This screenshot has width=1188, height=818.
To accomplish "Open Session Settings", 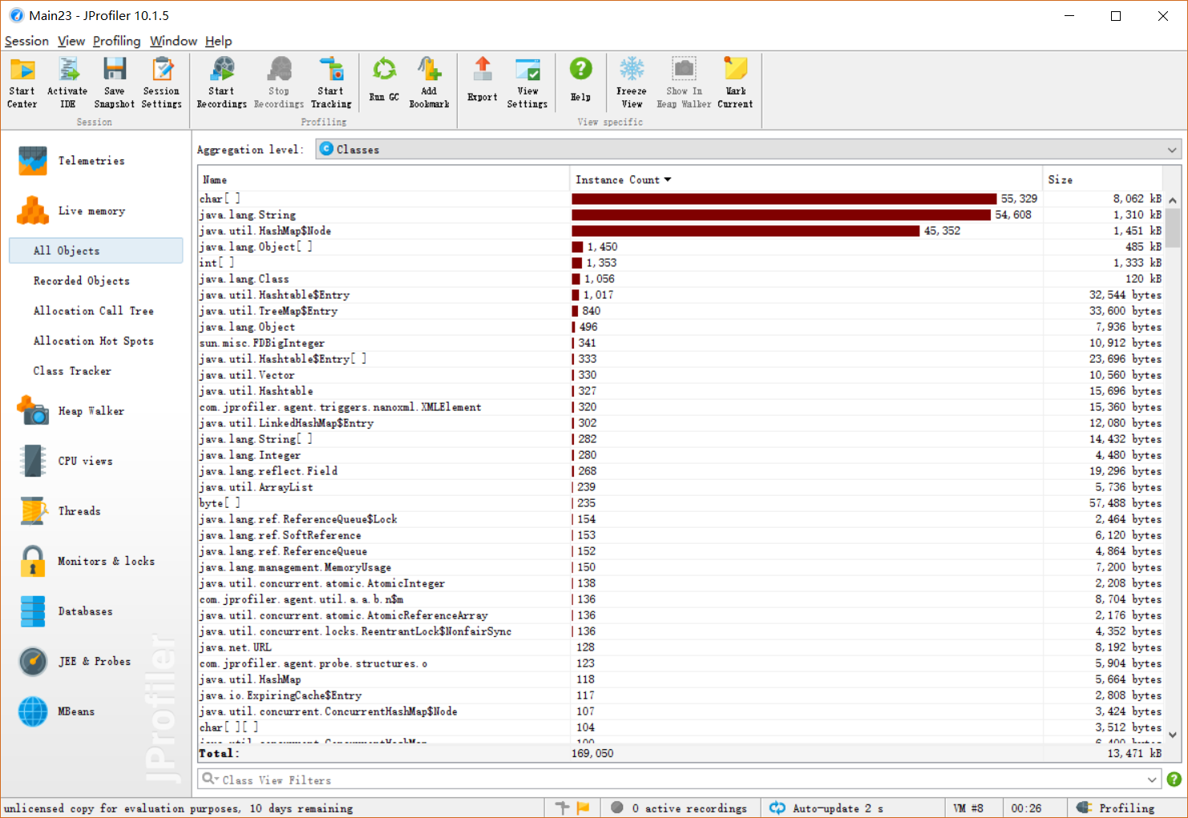I will (x=162, y=83).
